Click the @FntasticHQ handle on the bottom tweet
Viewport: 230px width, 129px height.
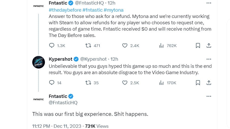tap(63, 102)
